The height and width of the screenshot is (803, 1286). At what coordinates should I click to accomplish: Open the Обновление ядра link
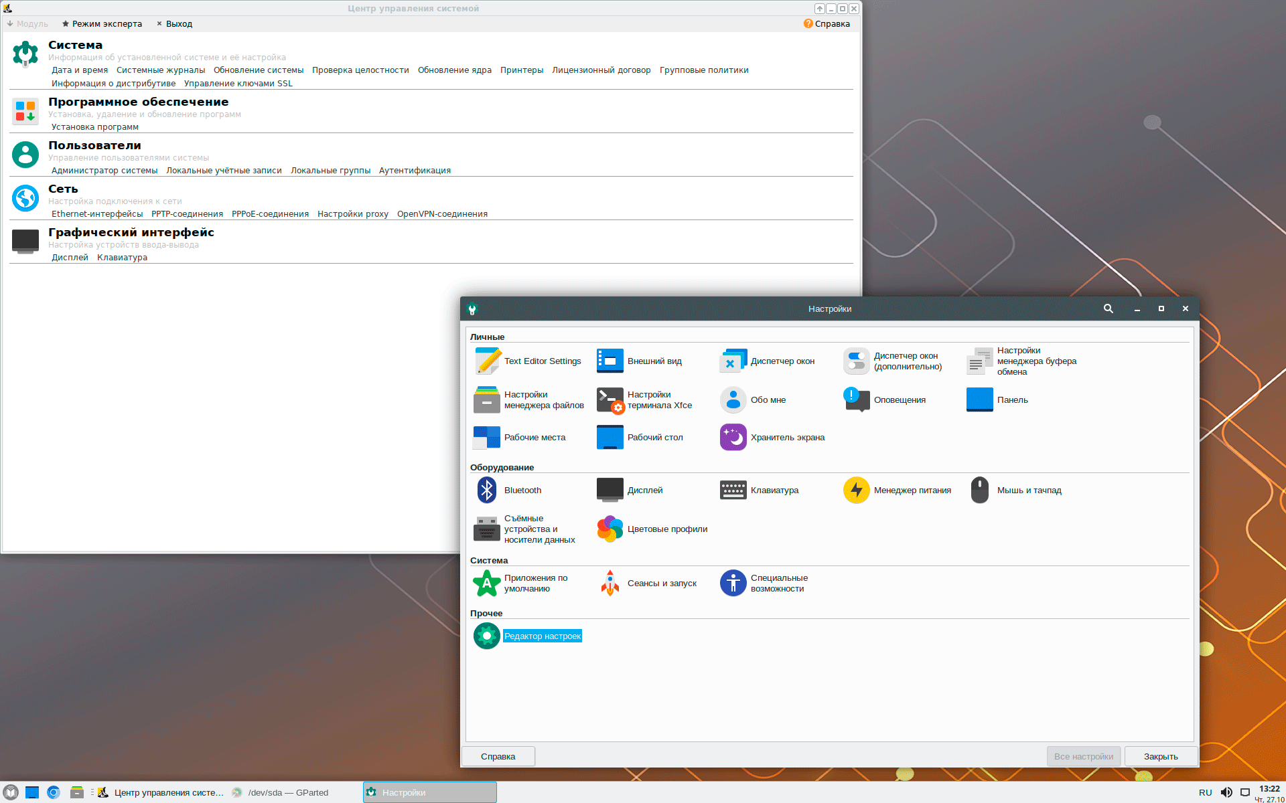coord(454,70)
